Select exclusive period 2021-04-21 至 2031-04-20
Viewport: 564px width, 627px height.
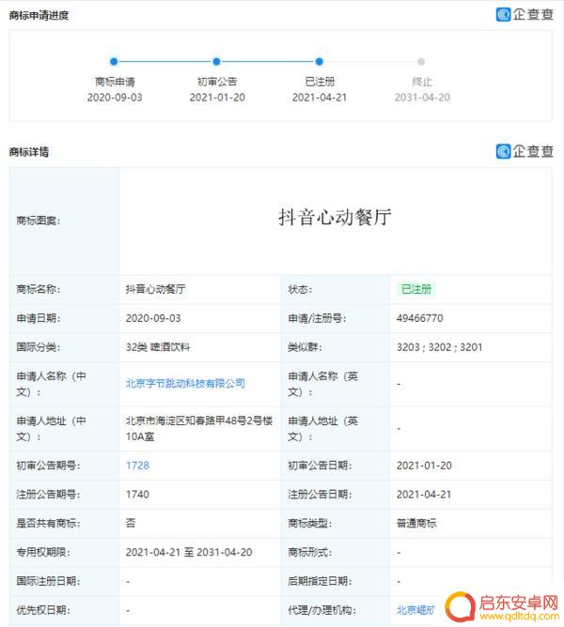(x=189, y=552)
